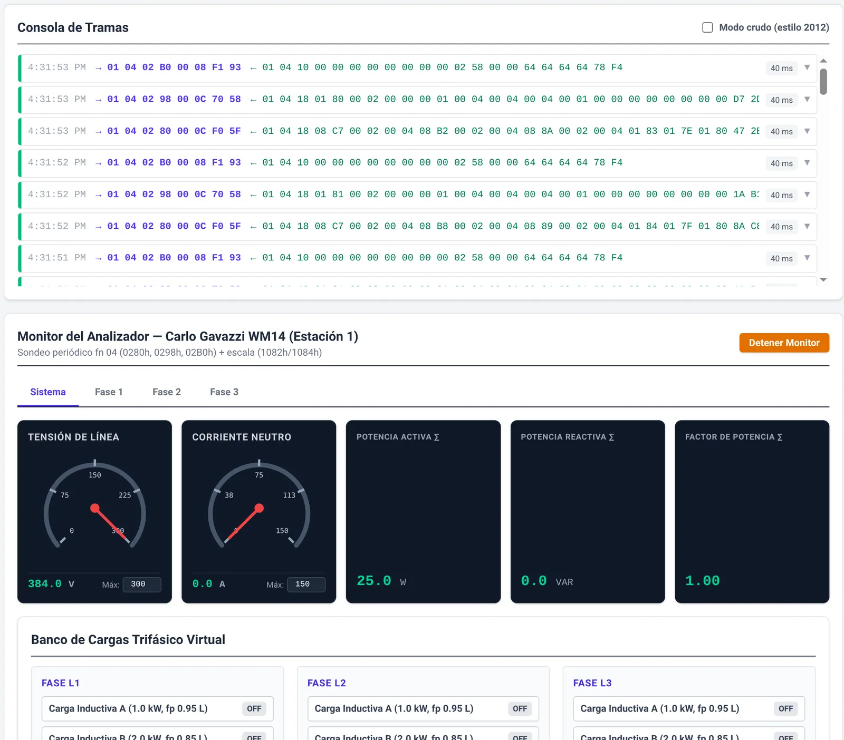The width and height of the screenshot is (844, 740).
Task: Click Detener Monitor button
Action: (784, 343)
